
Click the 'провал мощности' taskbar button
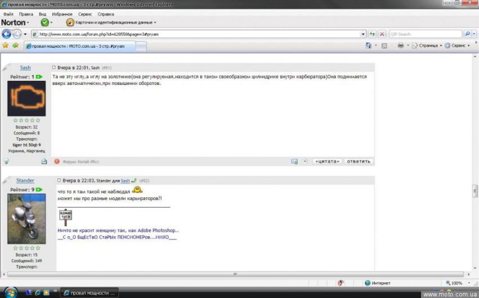(90, 293)
